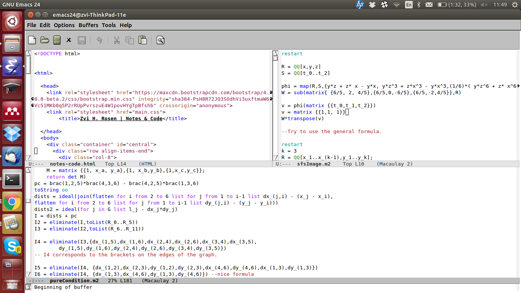Viewport: 521px width, 293px height.
Task: Toggle the Wi-Fi network indicator
Action: pos(397,5)
